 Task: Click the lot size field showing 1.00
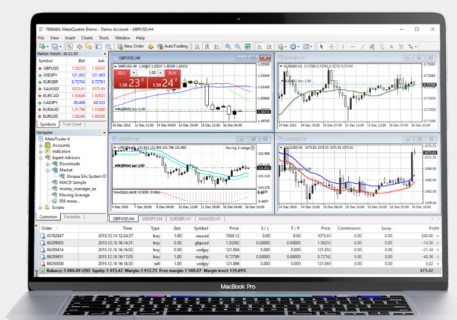152,73
